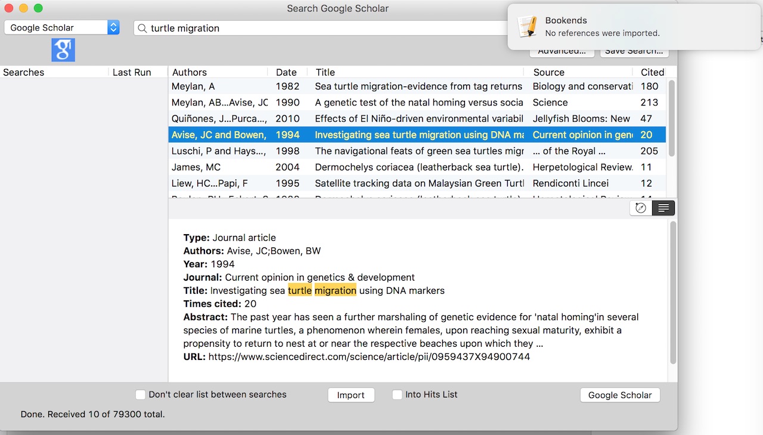Select the Avise and Bowen 1994 row

click(418, 135)
